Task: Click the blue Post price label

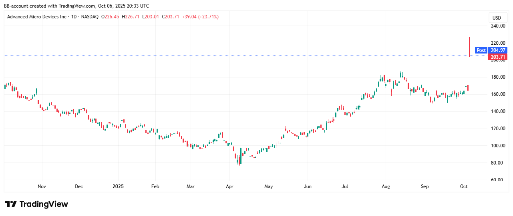Action: 481,50
